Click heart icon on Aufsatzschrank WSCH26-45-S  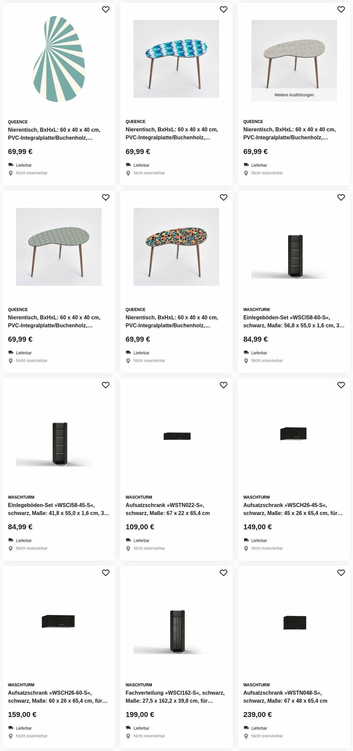click(341, 385)
